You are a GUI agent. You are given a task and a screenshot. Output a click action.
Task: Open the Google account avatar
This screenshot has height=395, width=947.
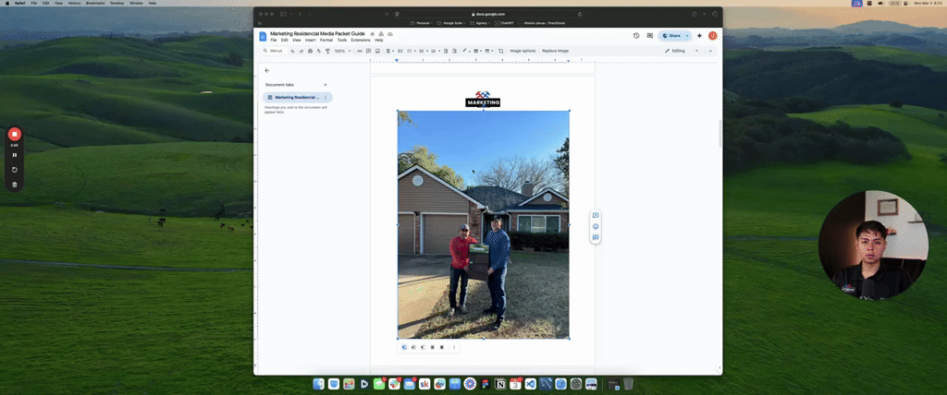(x=713, y=36)
